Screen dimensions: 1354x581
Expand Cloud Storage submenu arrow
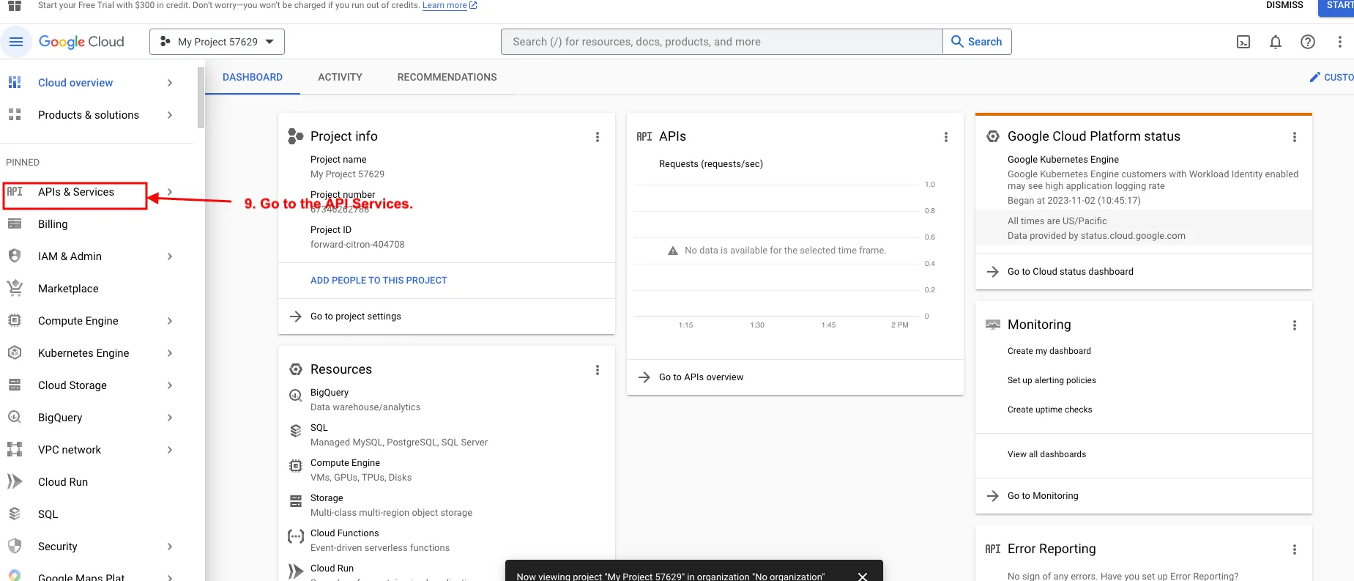point(170,385)
